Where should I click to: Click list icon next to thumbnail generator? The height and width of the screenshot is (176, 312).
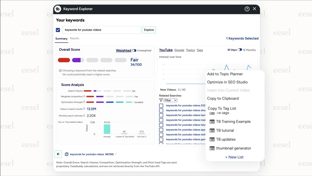click(212, 148)
